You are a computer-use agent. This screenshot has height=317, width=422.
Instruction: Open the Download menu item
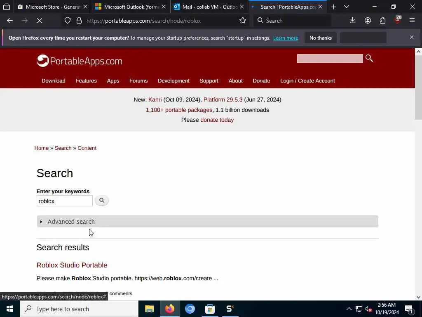point(54,81)
